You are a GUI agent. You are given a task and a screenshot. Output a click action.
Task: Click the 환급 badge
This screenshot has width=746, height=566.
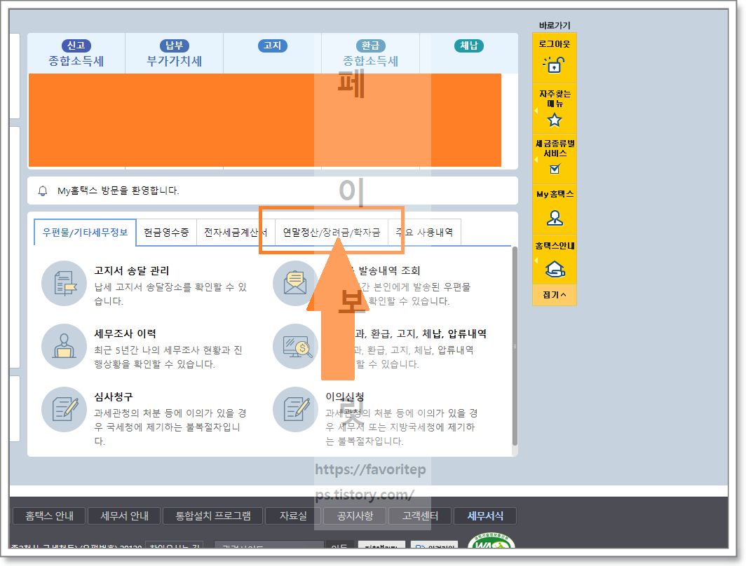[x=371, y=46]
